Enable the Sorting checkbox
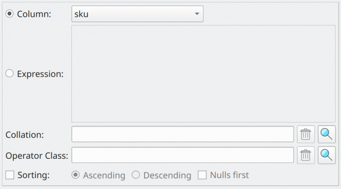 tap(10, 175)
